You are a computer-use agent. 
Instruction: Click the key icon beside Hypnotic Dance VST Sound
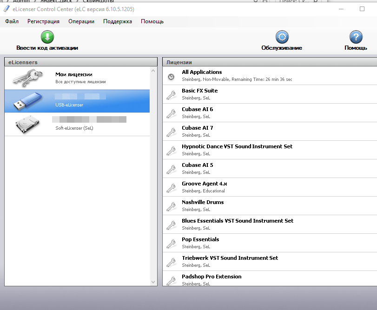(171, 151)
